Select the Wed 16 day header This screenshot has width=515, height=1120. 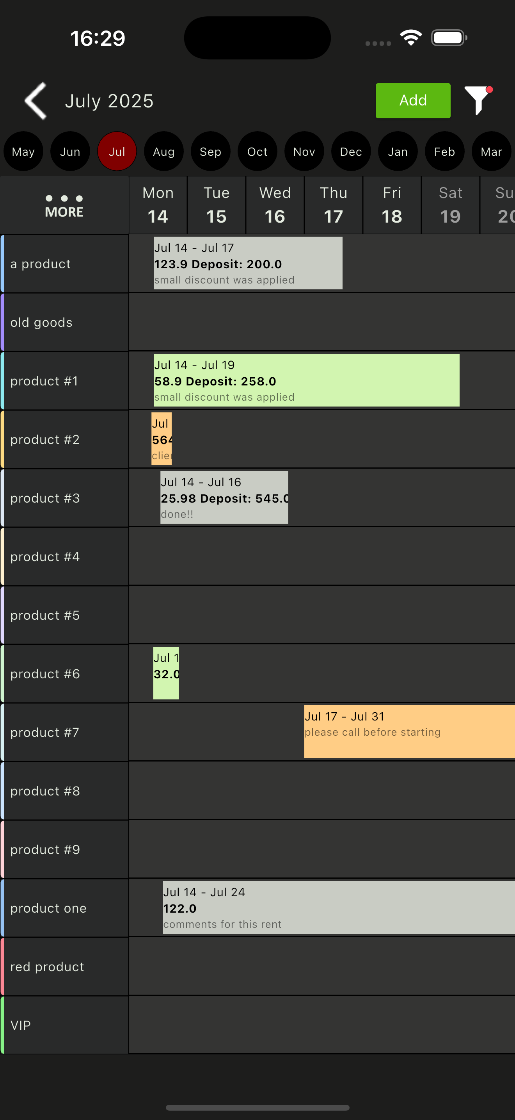point(275,205)
